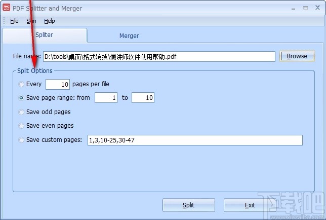Viewport: 326px width, 220px height.
Task: Open the File menu
Action: (x=14, y=21)
